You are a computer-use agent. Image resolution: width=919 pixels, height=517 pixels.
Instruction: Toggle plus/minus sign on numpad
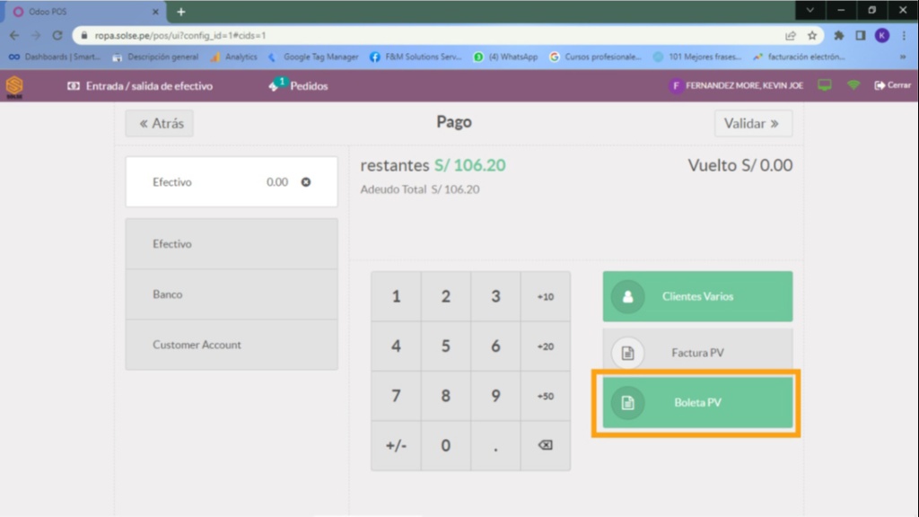click(396, 445)
